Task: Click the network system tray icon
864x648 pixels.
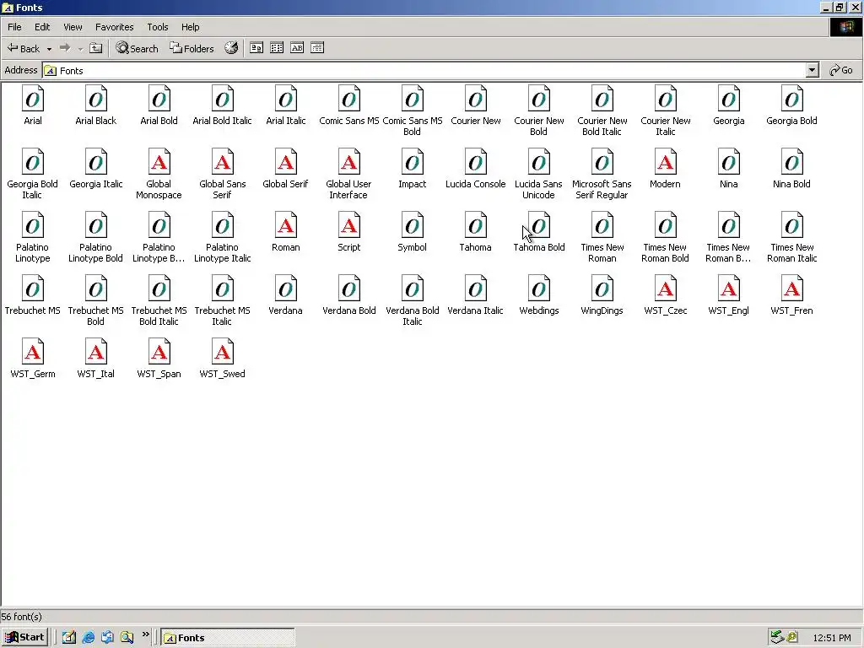Action: (x=777, y=637)
